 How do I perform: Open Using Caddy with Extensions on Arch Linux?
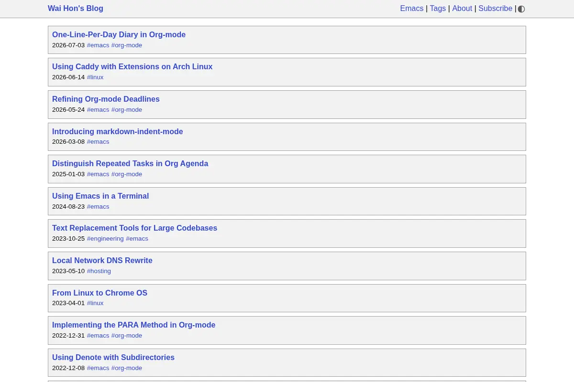coord(132,67)
